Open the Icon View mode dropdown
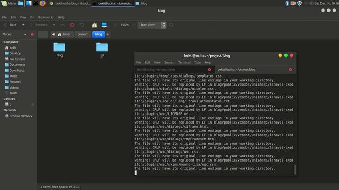The width and height of the screenshot is (339, 190). 152,25
